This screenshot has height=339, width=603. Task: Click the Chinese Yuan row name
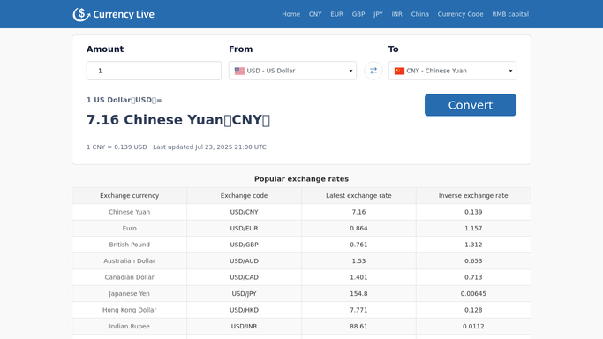tap(129, 212)
